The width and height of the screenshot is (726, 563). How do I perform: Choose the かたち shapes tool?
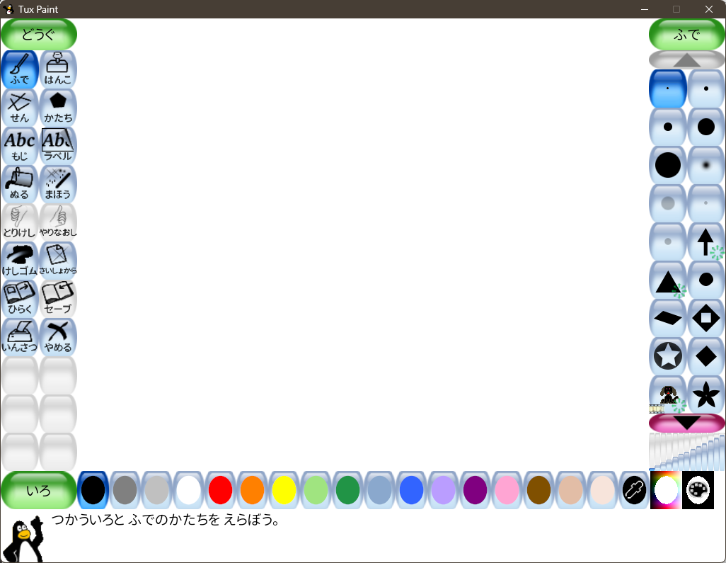tap(58, 108)
